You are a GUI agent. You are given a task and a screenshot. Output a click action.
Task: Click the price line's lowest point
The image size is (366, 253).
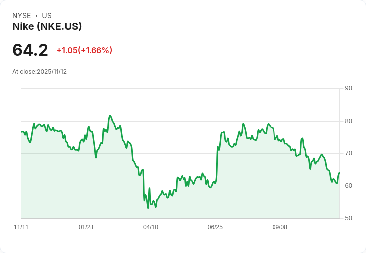click(x=148, y=208)
